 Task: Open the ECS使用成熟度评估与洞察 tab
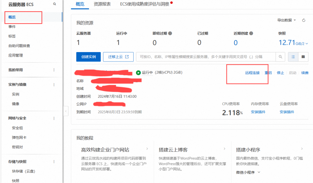(145, 4)
